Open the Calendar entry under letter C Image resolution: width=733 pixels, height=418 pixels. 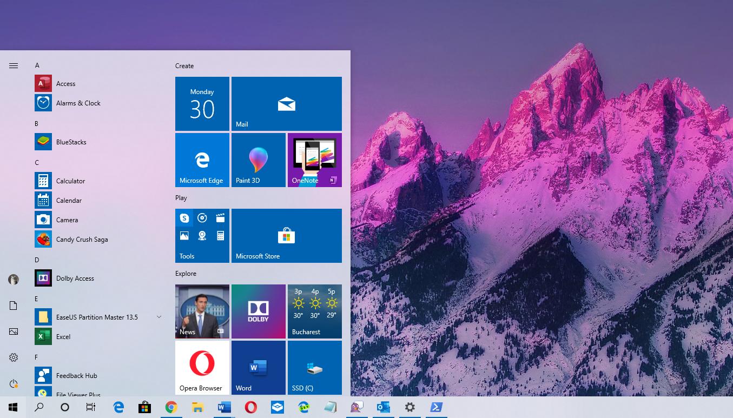(x=97, y=200)
